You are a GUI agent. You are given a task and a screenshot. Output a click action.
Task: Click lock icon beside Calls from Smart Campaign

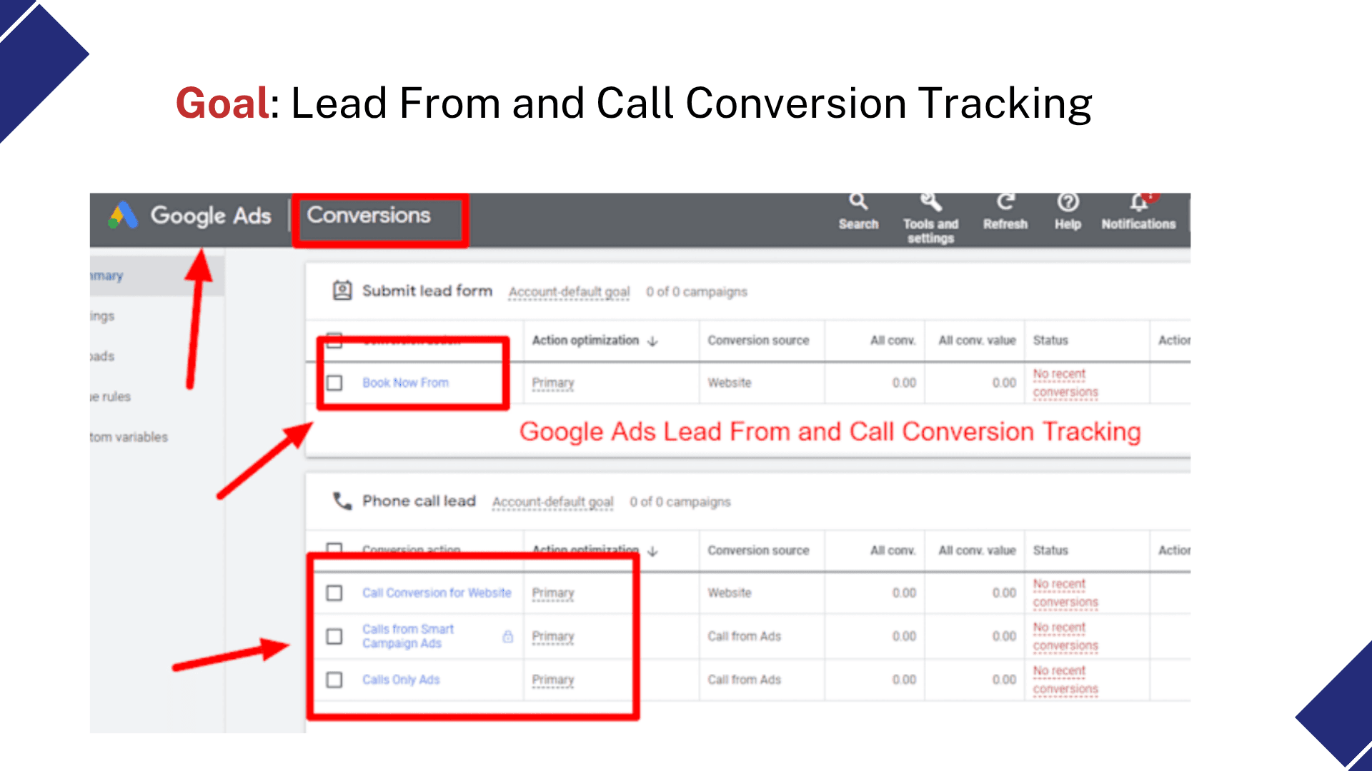507,636
